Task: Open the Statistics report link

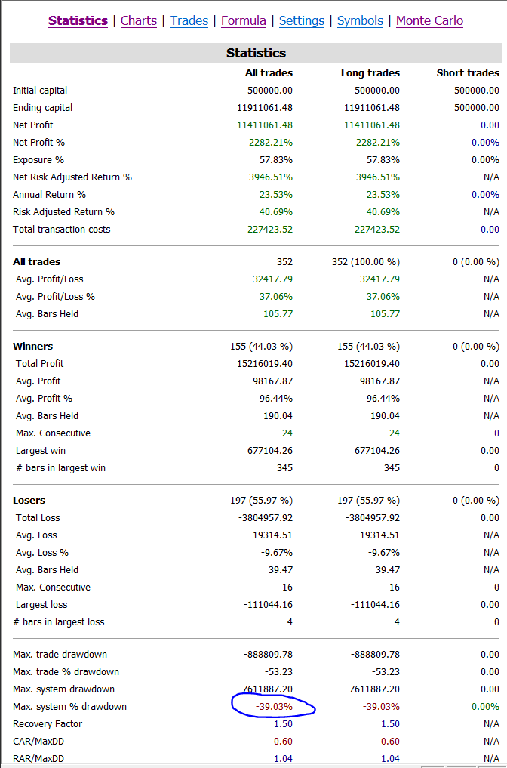Action: (x=78, y=20)
